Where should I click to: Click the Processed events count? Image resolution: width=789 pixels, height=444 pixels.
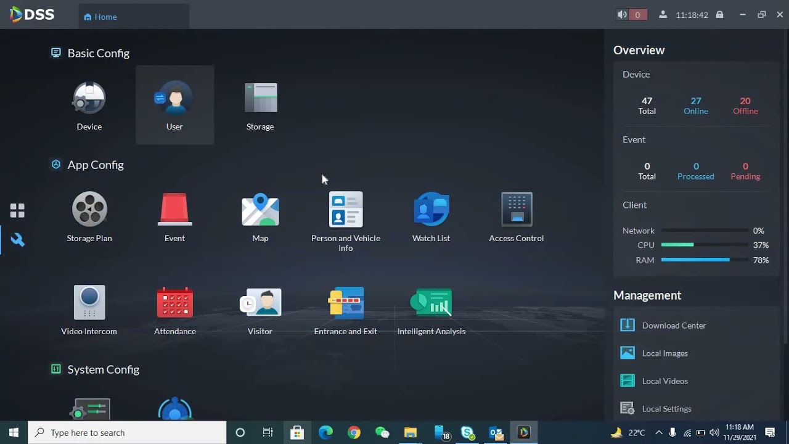(696, 171)
